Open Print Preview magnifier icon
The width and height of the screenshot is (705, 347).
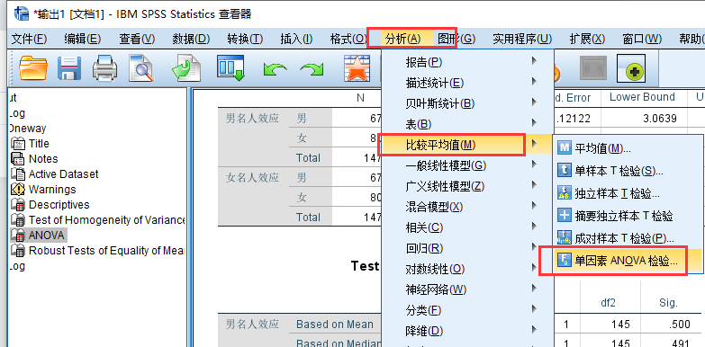click(x=140, y=68)
